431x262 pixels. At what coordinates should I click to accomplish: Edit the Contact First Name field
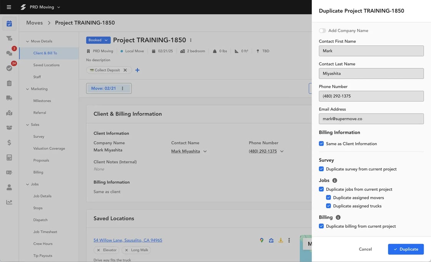[371, 51]
